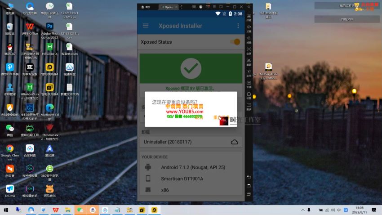Open WPS from the taskbar
The height and width of the screenshot is (215, 382).
[56, 210]
